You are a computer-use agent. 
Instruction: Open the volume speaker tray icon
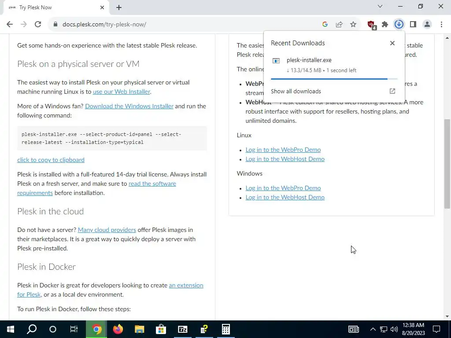[x=394, y=329]
